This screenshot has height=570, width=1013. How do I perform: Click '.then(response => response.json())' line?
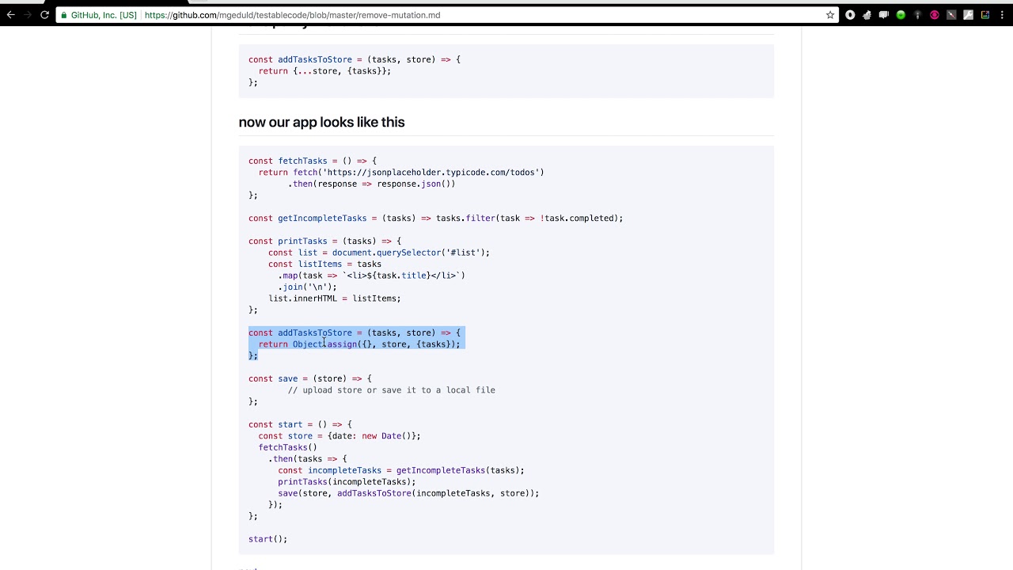click(x=371, y=184)
